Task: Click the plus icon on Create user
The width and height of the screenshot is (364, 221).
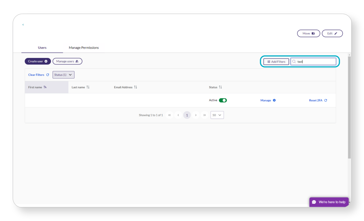Action: click(45, 61)
